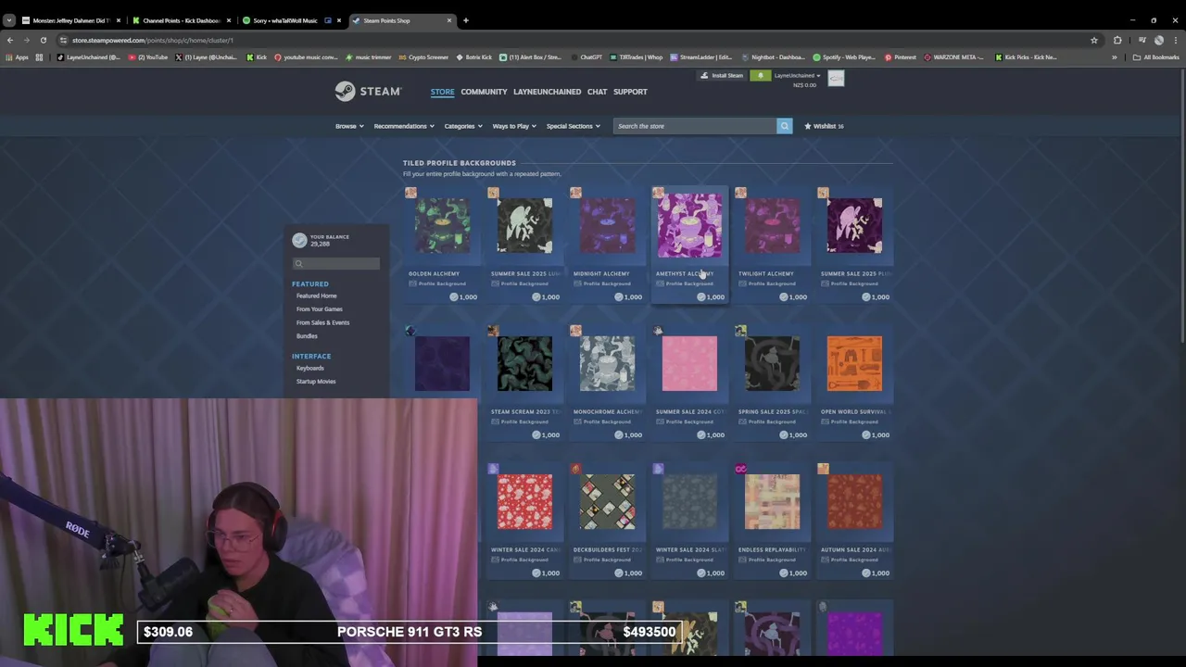1186x667 pixels.
Task: Open the STORE menu
Action: click(x=442, y=92)
